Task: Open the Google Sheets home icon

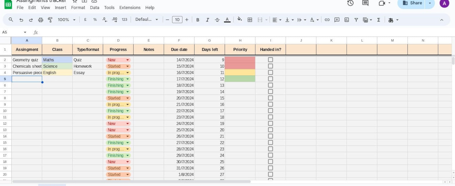Action: tap(8, 4)
